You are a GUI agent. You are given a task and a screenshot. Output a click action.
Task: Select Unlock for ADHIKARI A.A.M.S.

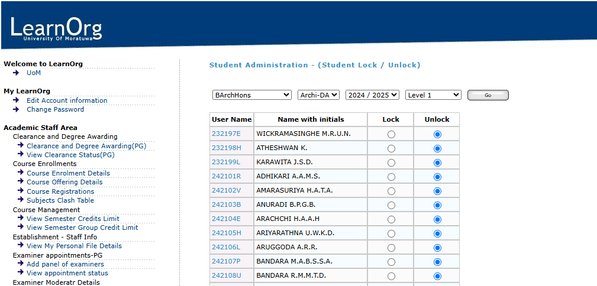tap(437, 177)
